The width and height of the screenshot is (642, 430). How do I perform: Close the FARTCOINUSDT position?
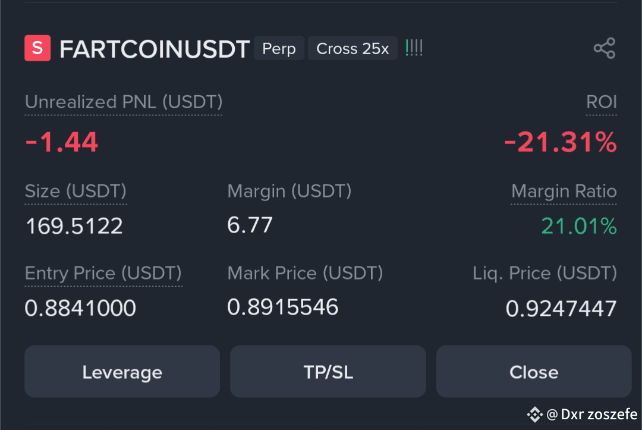534,372
